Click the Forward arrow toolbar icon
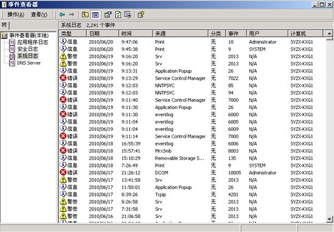 (x=72, y=15)
